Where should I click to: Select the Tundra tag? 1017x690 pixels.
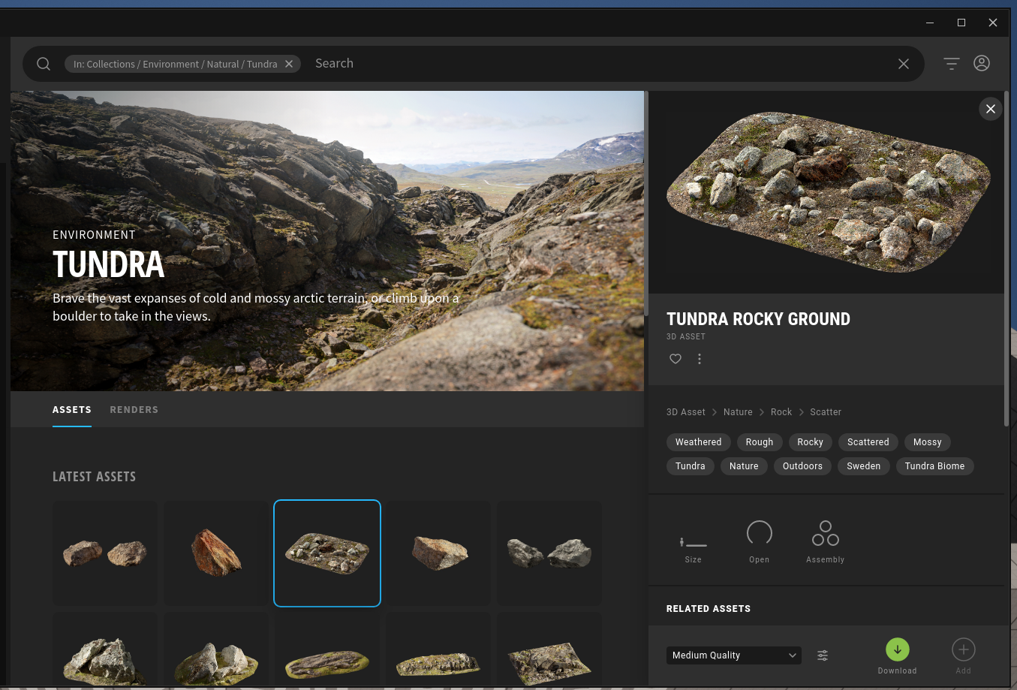pos(691,466)
